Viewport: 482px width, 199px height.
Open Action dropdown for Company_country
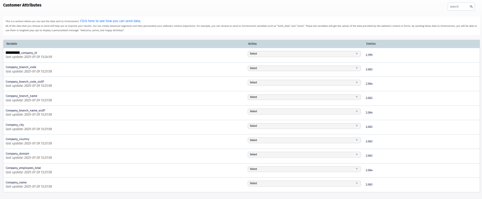304,140
